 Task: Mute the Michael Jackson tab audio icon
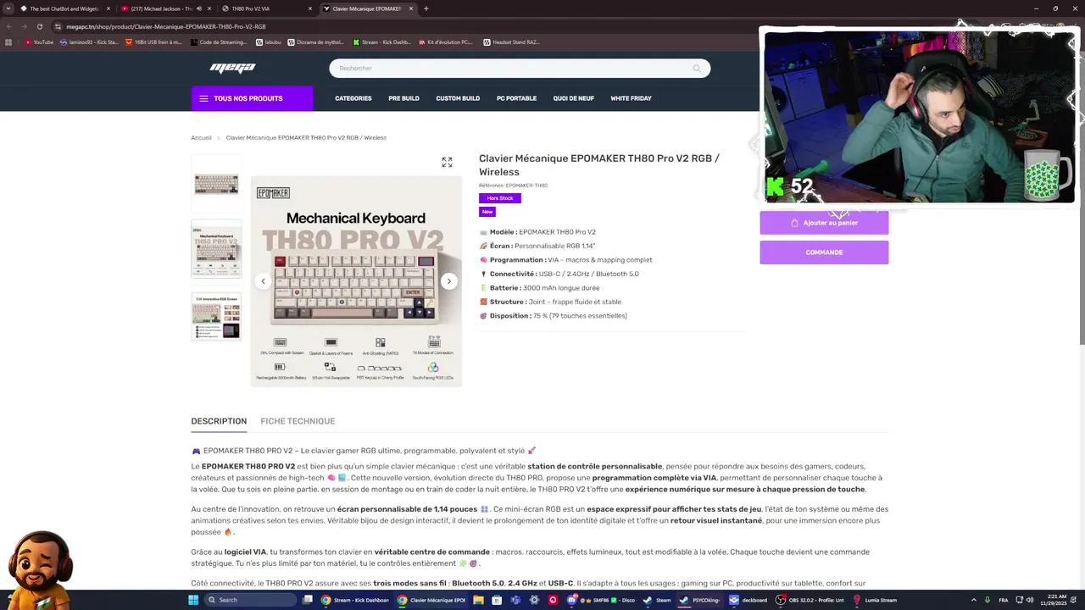199,8
